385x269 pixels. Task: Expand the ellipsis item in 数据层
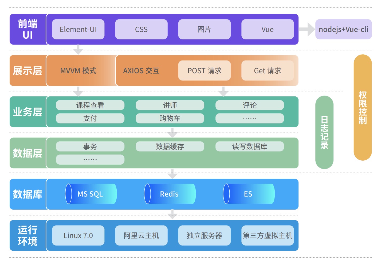tap(90, 159)
